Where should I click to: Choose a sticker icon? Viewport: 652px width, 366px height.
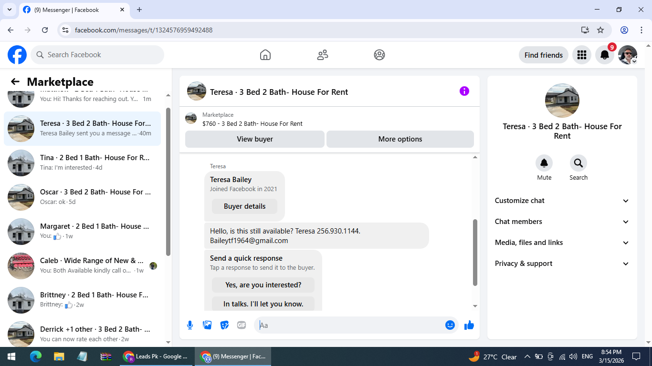pos(224,325)
